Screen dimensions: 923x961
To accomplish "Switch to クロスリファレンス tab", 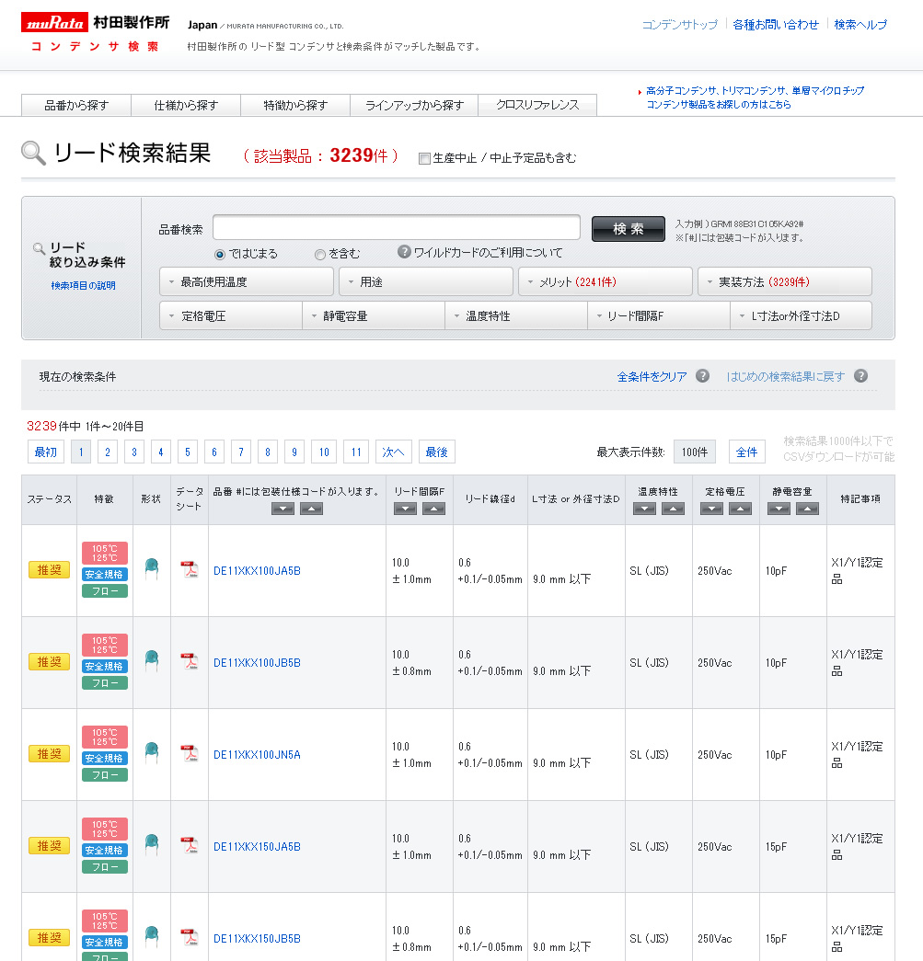I will [x=537, y=106].
